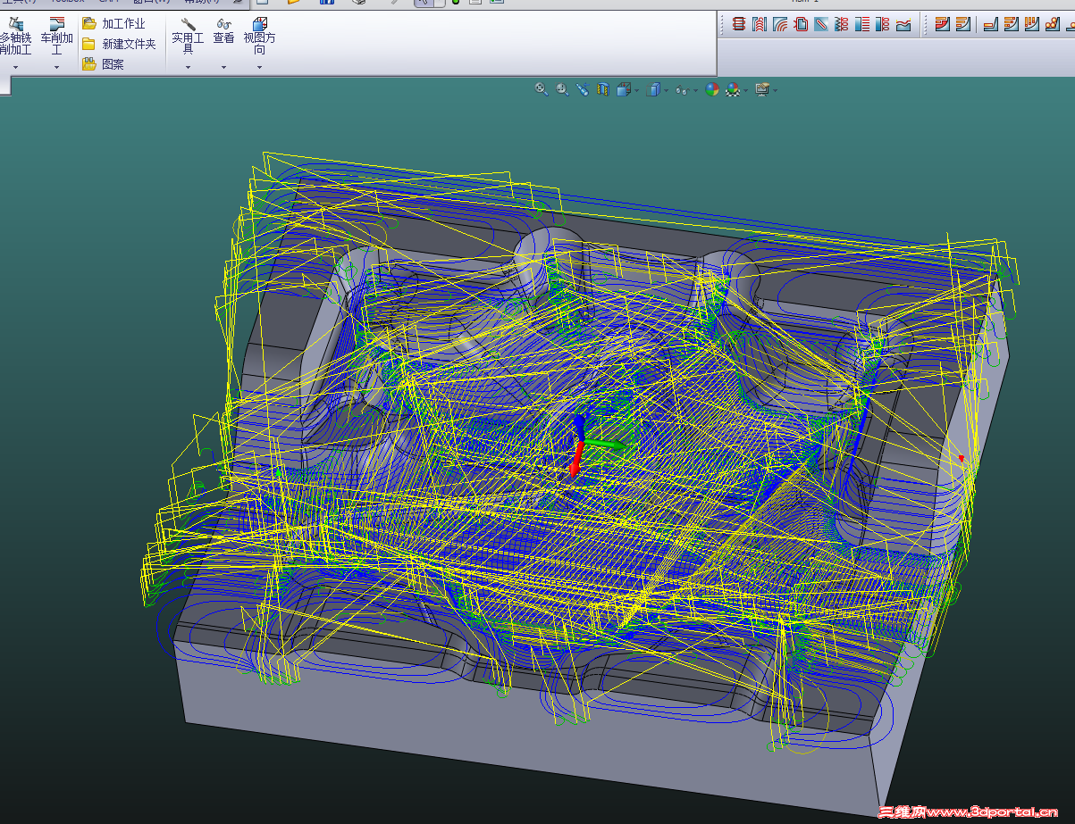
Task: Select the diagonal stripe on blue toolpath icon
Action: click(821, 24)
